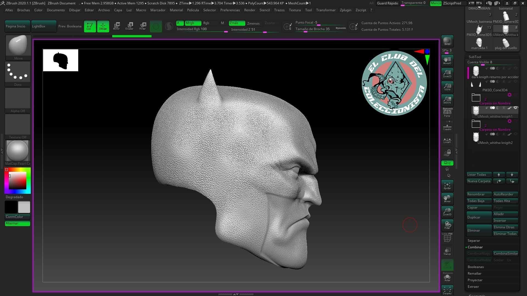Click the Duplicar subtool button
Screen dimensions: 527x296
(x=479, y=217)
